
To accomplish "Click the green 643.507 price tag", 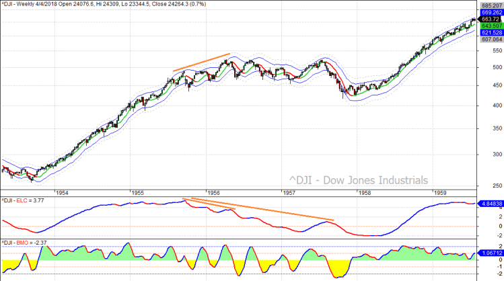I will pos(489,26).
